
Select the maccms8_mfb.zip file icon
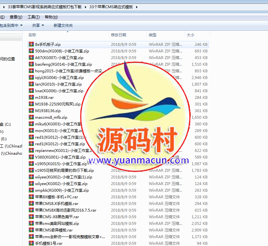pos(31,117)
